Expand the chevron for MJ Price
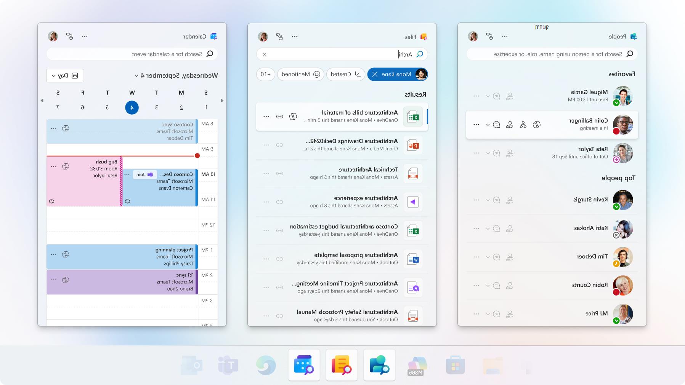Viewport: 685px width, 385px height. [x=488, y=314]
